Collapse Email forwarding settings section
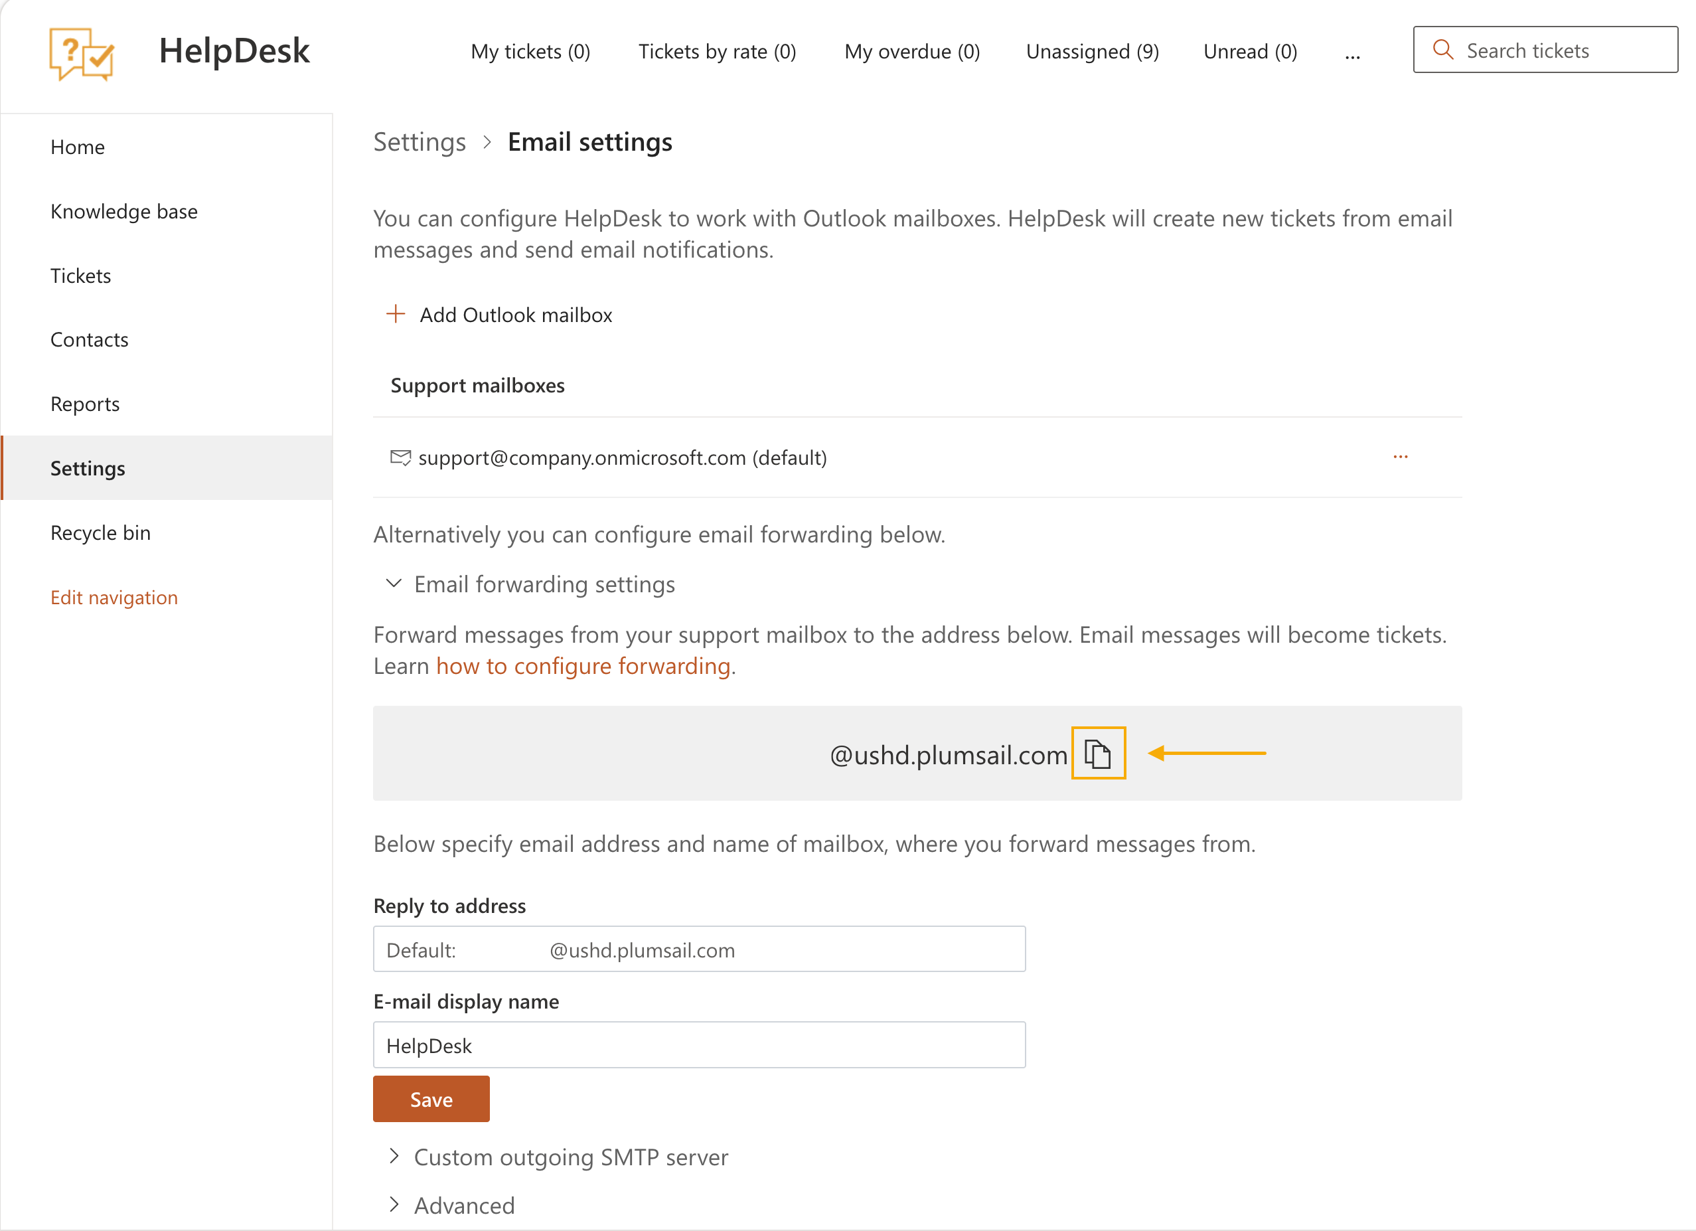 pos(394,584)
